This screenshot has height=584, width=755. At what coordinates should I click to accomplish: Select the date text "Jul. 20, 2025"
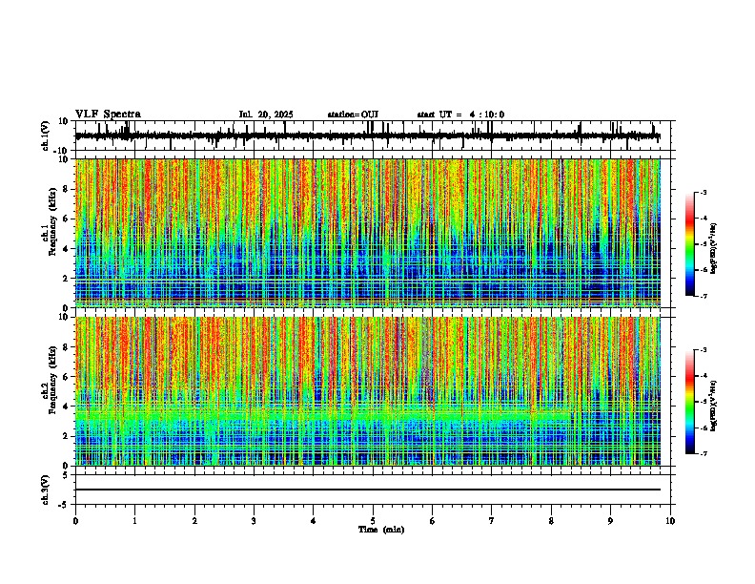(x=266, y=115)
